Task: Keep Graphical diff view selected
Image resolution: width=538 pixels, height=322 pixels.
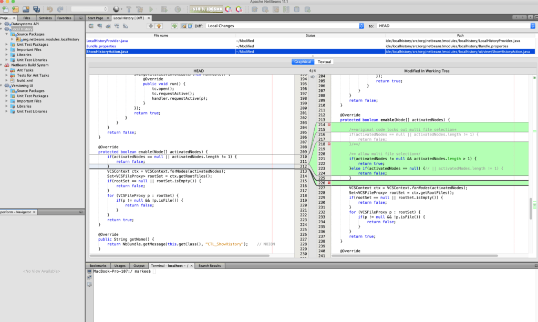Action: (x=303, y=61)
